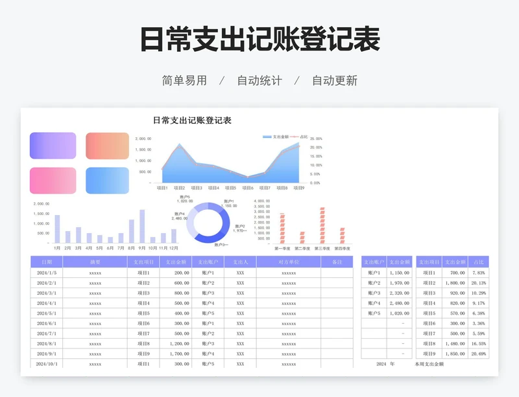Click the amount cell 1,200.00
Viewport: 519px width, 397px height.
coord(176,343)
